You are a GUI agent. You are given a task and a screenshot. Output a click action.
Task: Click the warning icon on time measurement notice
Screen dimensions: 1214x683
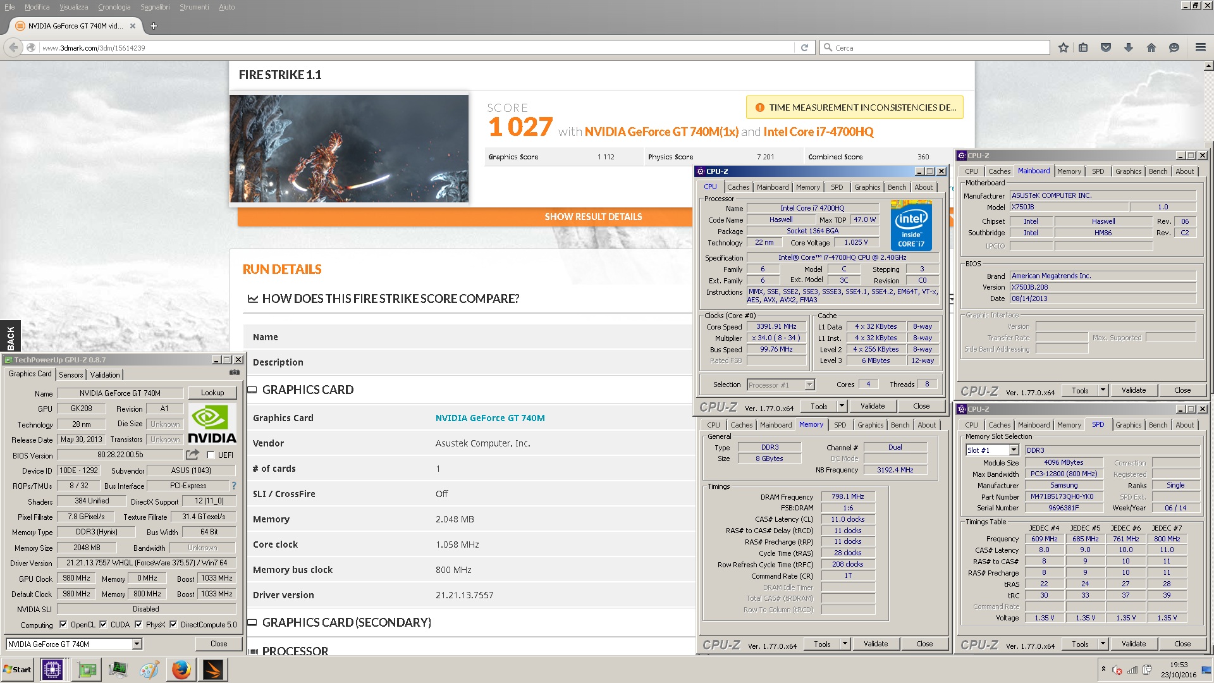(759, 108)
